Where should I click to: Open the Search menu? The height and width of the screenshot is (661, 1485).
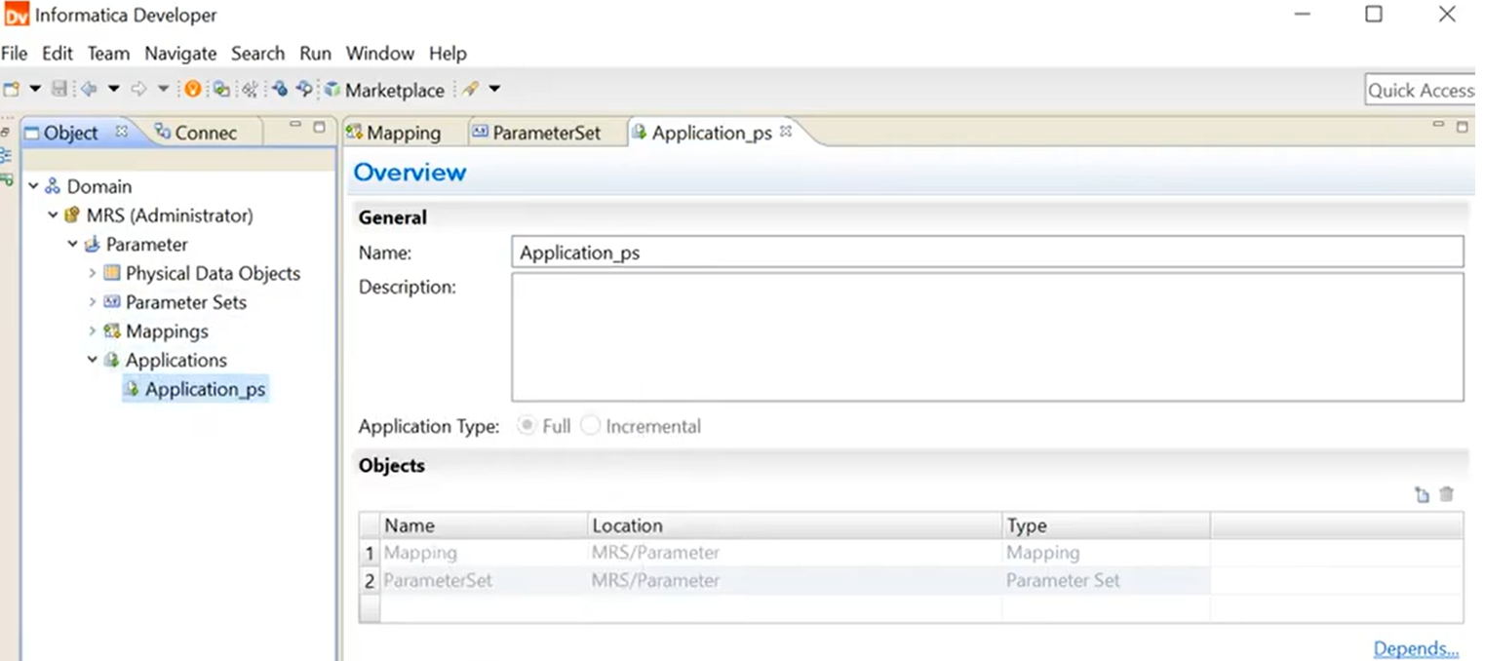[257, 54]
